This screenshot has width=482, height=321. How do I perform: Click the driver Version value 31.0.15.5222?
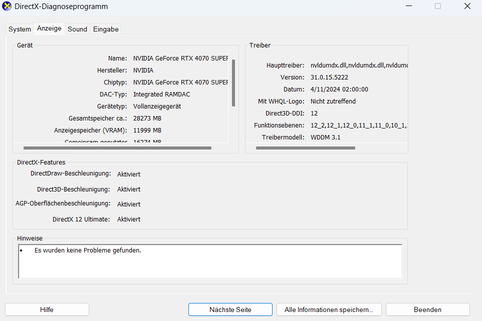tap(329, 77)
